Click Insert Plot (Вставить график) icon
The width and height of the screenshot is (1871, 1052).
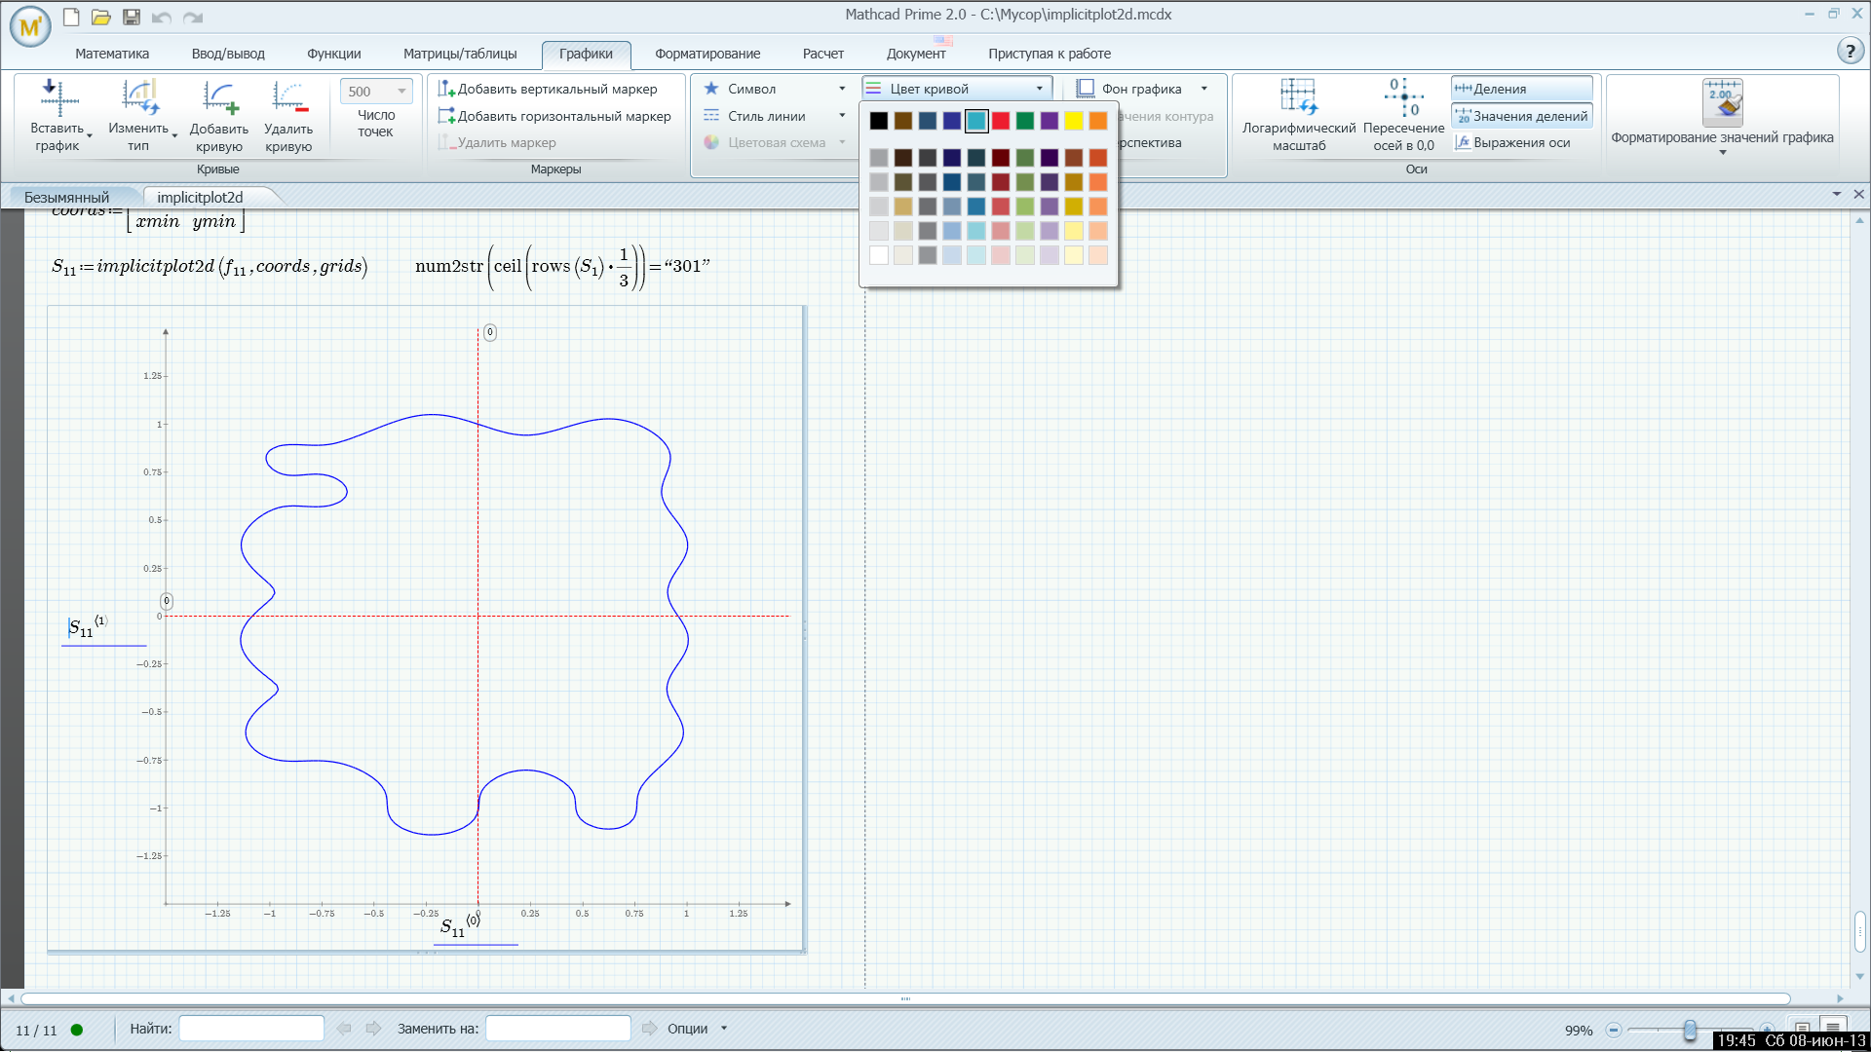(x=57, y=97)
